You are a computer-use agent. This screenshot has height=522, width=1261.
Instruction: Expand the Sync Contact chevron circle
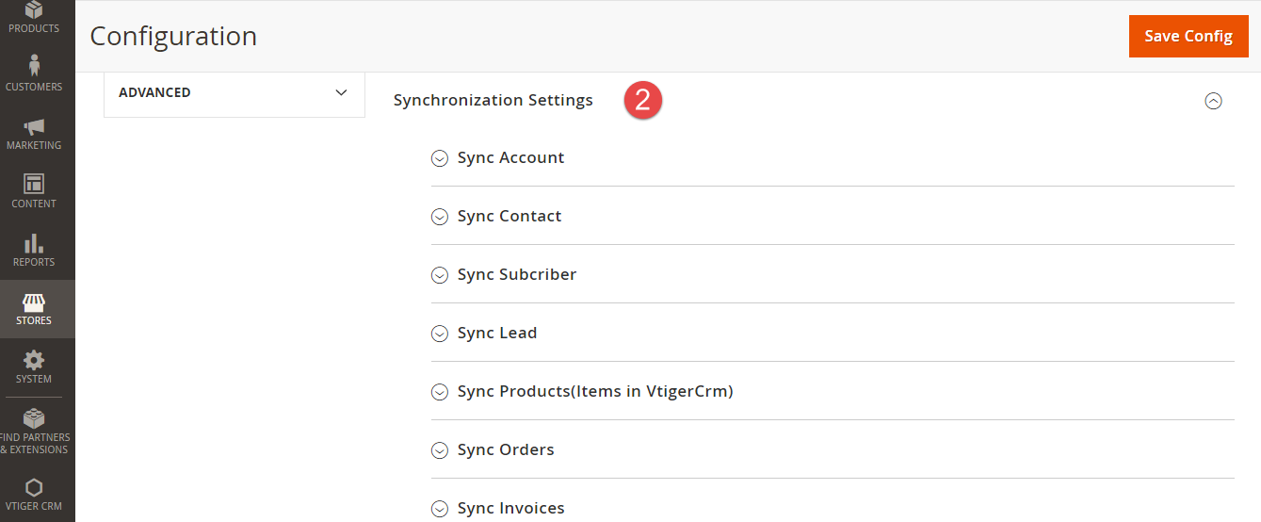[439, 217]
